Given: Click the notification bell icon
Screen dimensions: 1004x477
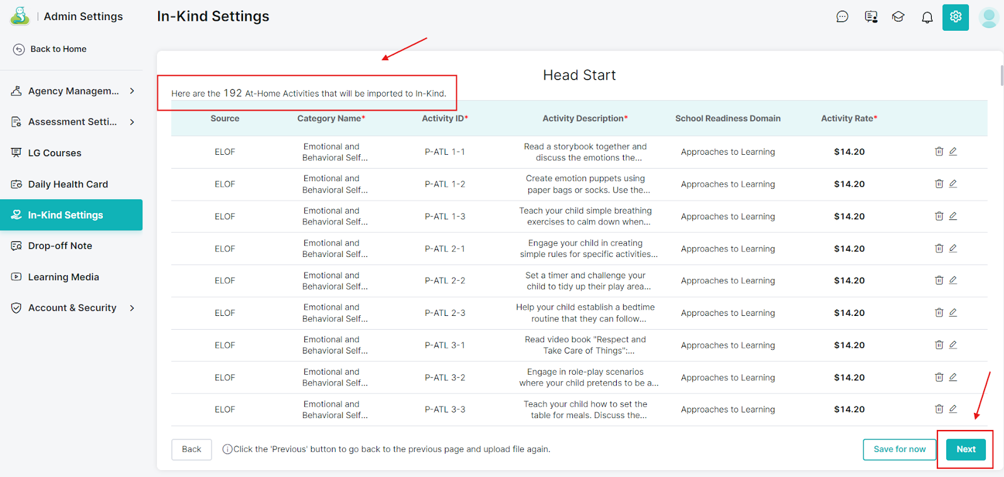Looking at the screenshot, I should point(927,17).
